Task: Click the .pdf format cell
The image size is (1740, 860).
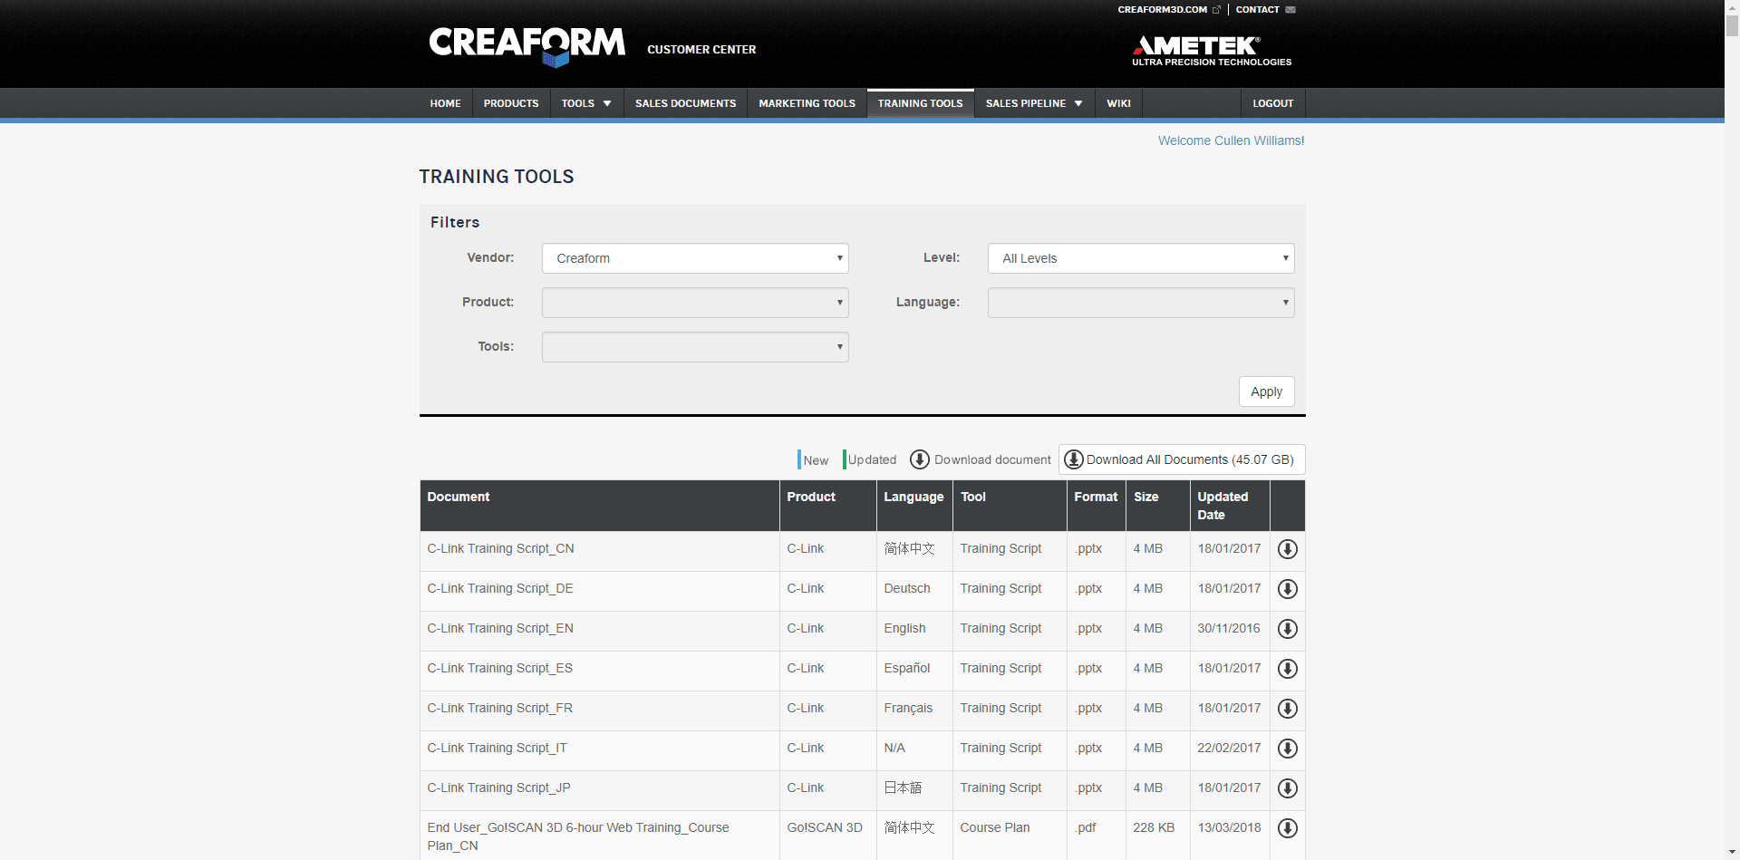Action: [x=1085, y=827]
